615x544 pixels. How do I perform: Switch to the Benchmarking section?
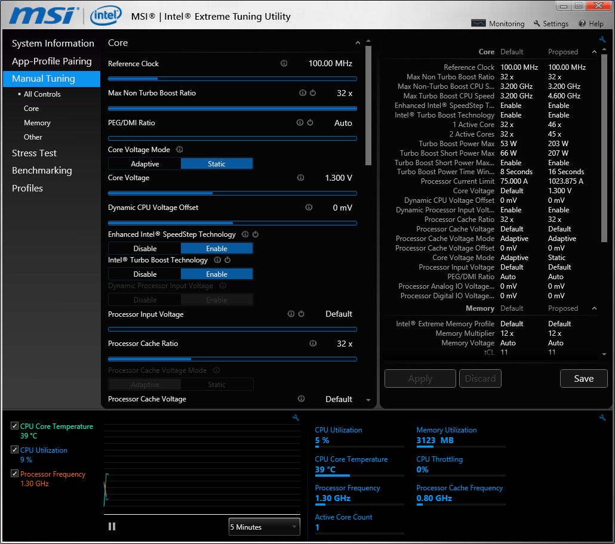click(42, 170)
